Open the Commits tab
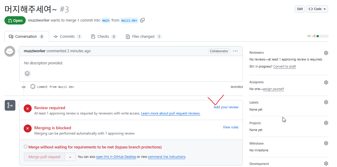 click(67, 37)
